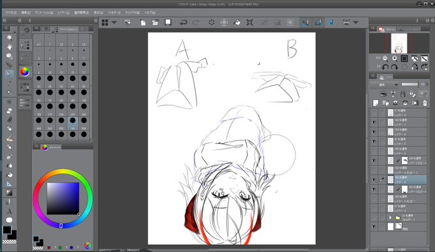The height and width of the screenshot is (252, 435).
Task: Fill selection using command bar bucket
Action: [237, 23]
